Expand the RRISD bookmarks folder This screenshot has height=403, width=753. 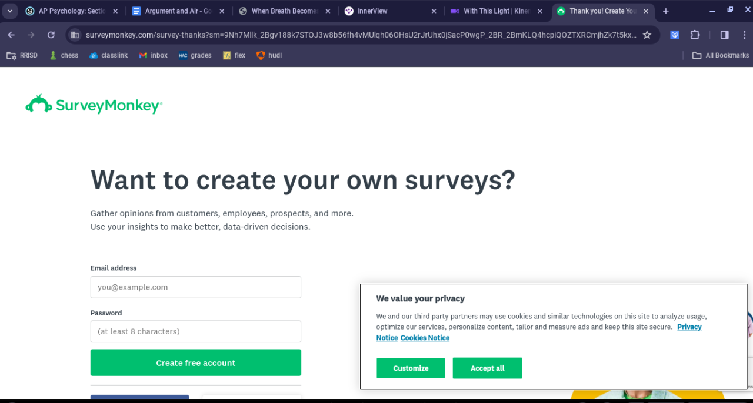[x=22, y=55]
